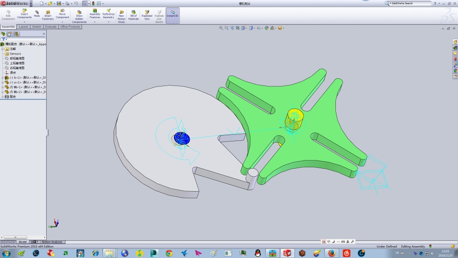Image resolution: width=458 pixels, height=258 pixels.
Task: Toggle the Instant3D button
Action: pos(173,15)
